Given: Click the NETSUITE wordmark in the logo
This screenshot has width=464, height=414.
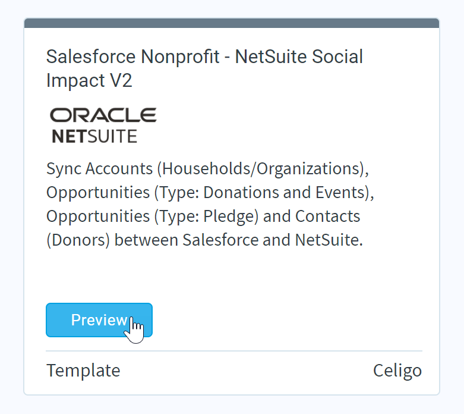Looking at the screenshot, I should [94, 136].
